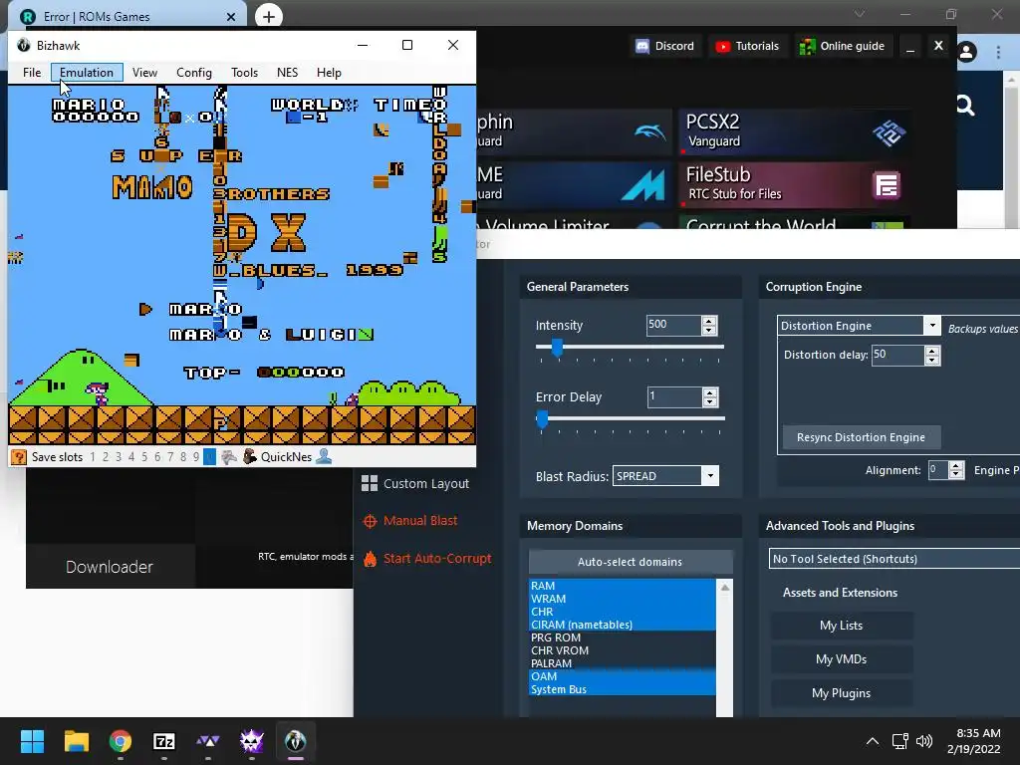
Task: Open Bizhawk View menu
Action: pyautogui.click(x=144, y=72)
